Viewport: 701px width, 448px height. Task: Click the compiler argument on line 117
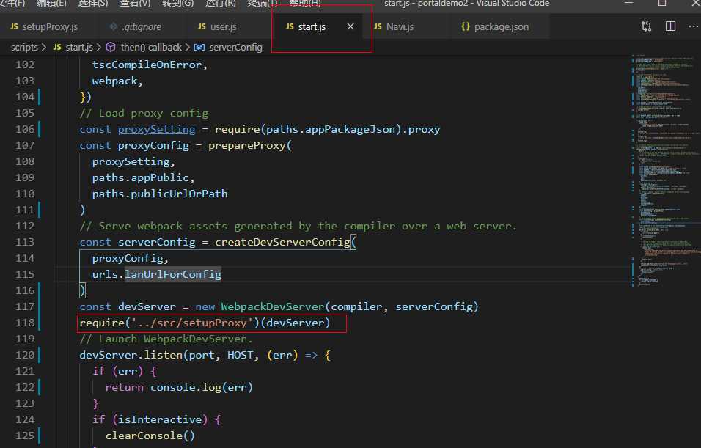(357, 306)
